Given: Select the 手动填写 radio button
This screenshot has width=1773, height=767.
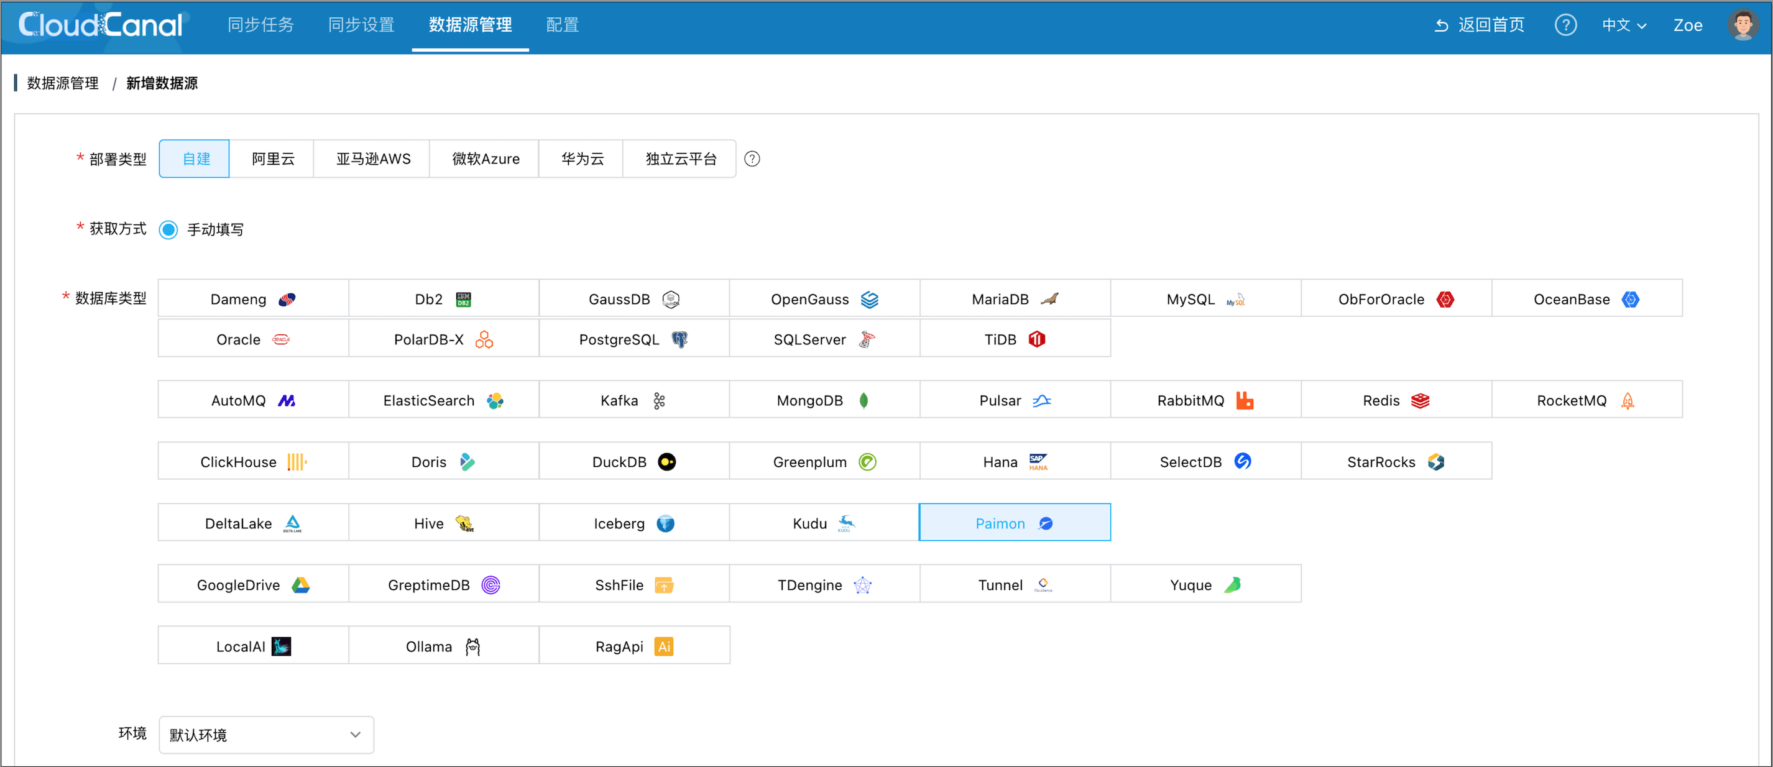Looking at the screenshot, I should point(168,230).
